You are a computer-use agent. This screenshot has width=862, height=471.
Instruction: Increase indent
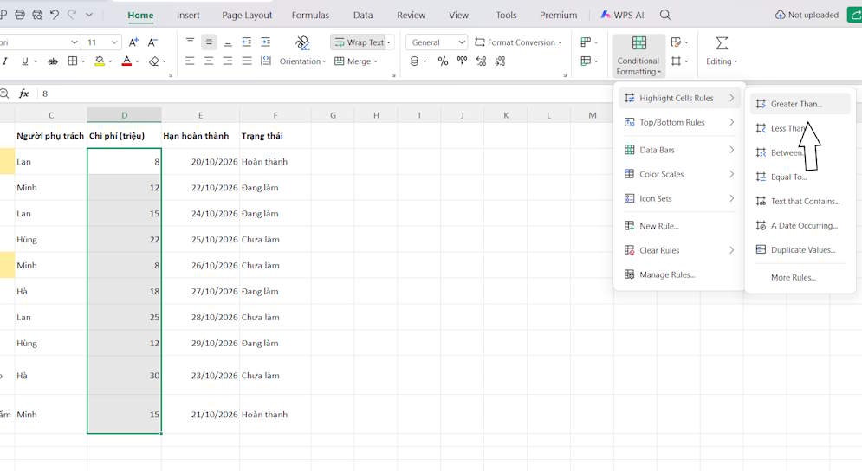coord(265,42)
